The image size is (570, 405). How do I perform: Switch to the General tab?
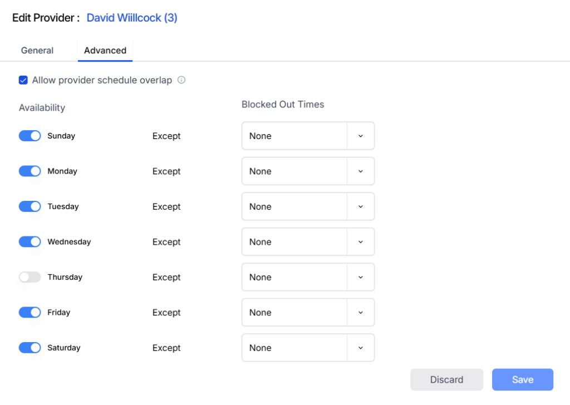click(x=37, y=50)
